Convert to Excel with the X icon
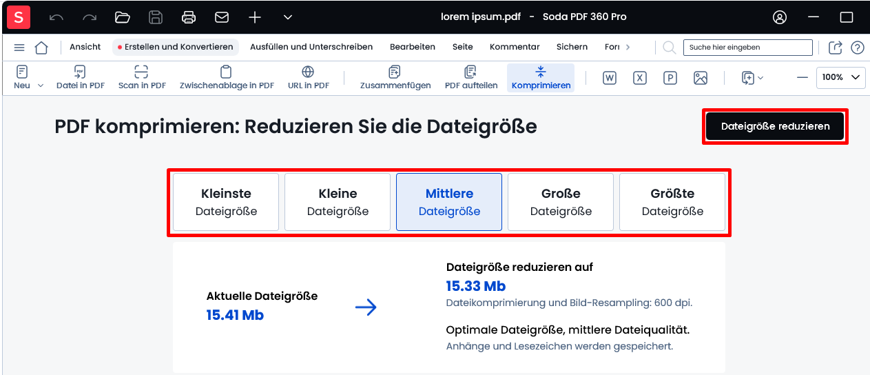Viewport: 870px width, 375px height. pos(640,78)
